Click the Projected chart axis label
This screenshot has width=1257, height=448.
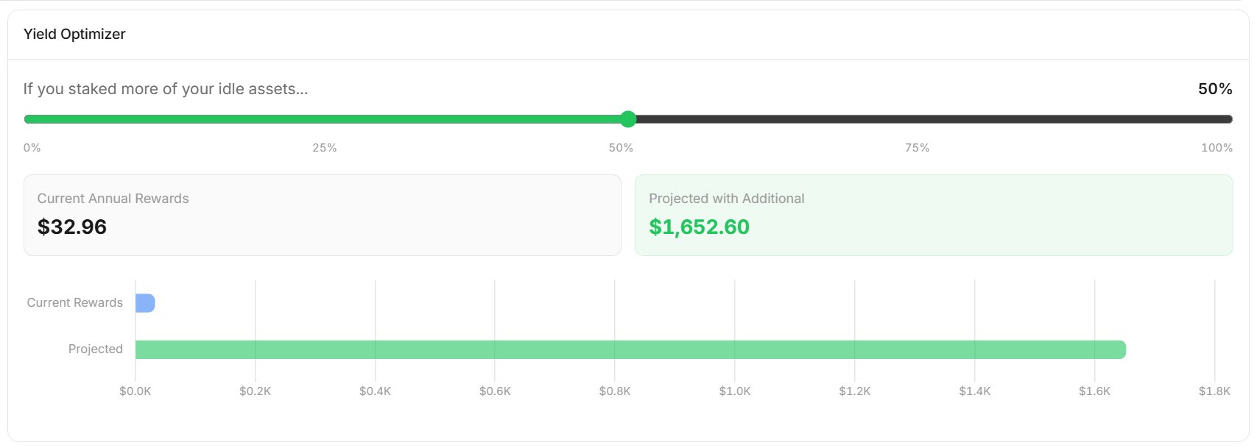(96, 349)
